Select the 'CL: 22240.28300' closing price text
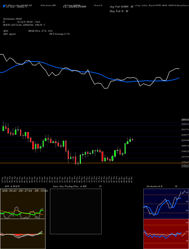The image size is (189, 249). tap(74, 7)
